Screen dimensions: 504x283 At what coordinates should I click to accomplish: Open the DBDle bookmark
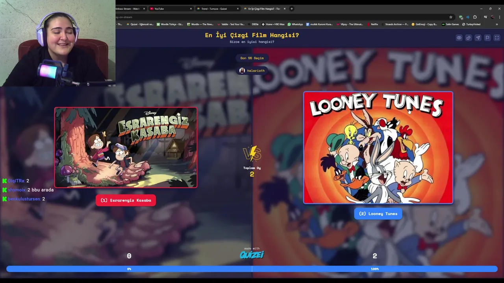253,24
